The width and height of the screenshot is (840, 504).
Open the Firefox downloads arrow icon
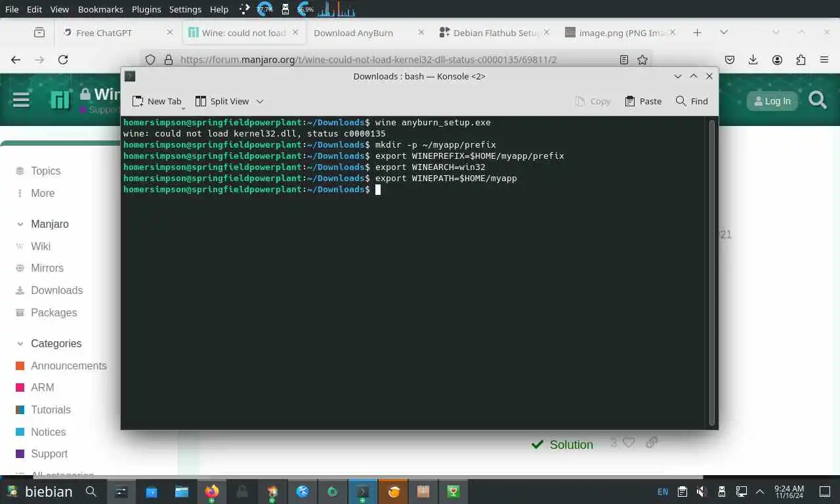tap(753, 60)
